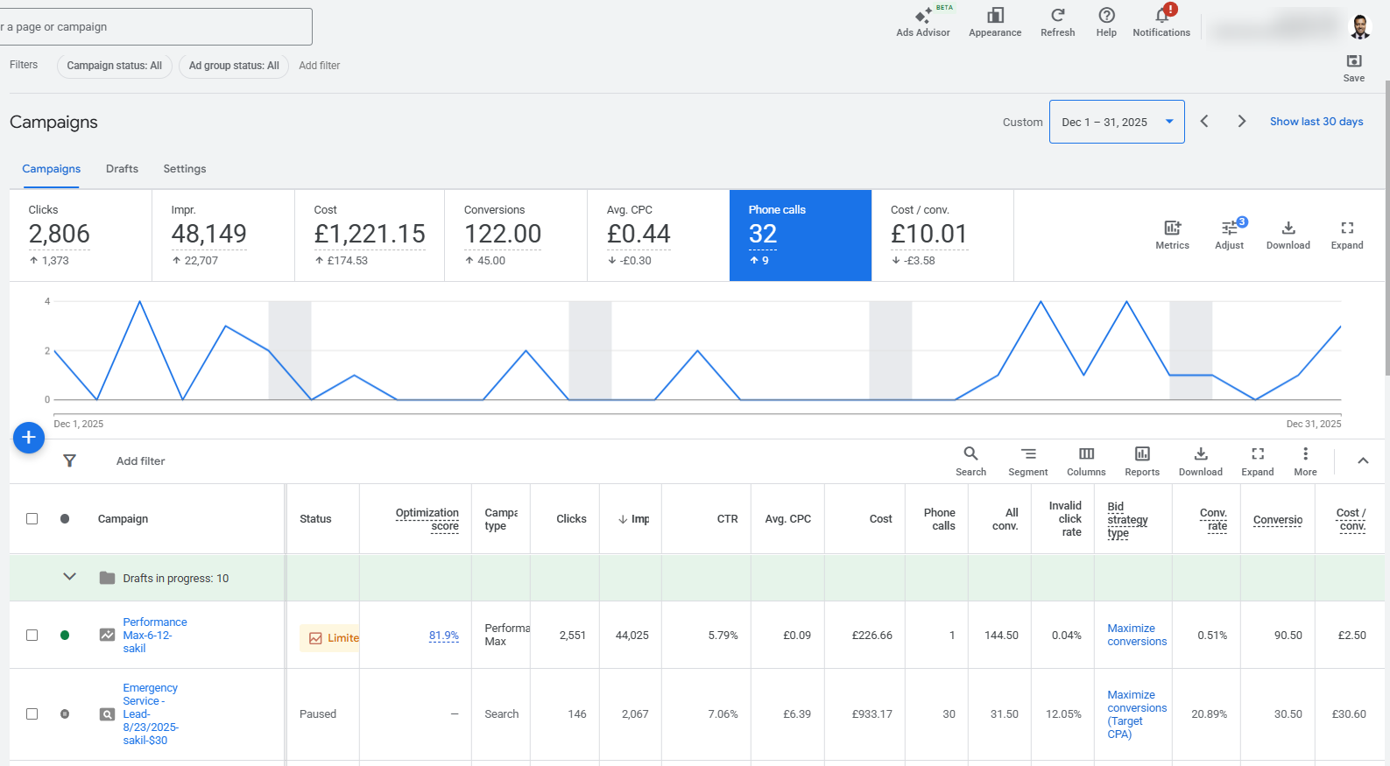Click the account profile avatar
1390x766 pixels.
[x=1359, y=26]
